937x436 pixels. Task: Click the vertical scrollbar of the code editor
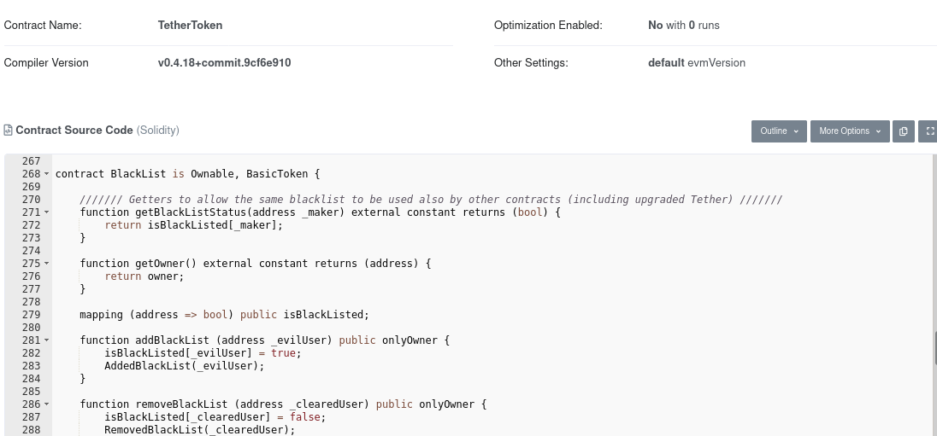coord(934,348)
